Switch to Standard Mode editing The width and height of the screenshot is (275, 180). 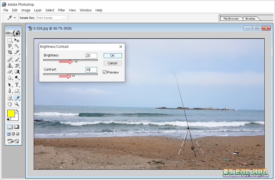pos(10,127)
